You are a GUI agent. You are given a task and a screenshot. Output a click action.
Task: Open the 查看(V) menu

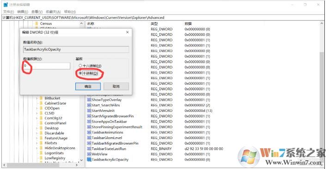(x=37, y=12)
